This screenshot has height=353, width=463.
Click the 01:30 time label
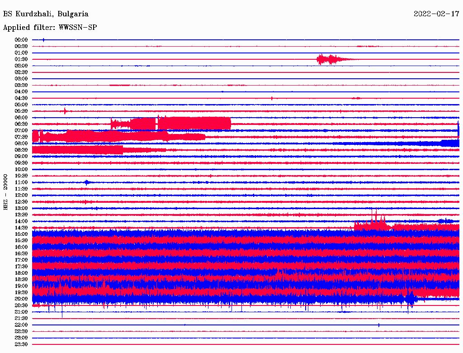(21, 59)
